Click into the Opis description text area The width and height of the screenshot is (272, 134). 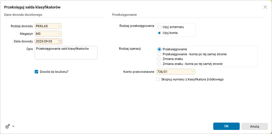click(x=66, y=53)
